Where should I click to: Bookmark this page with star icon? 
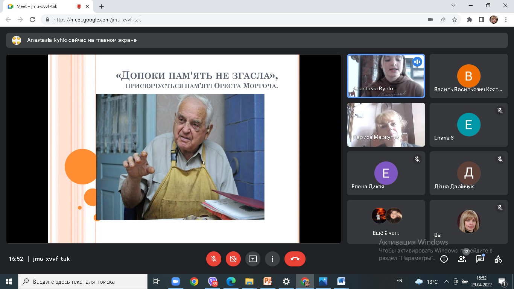pyautogui.click(x=455, y=20)
